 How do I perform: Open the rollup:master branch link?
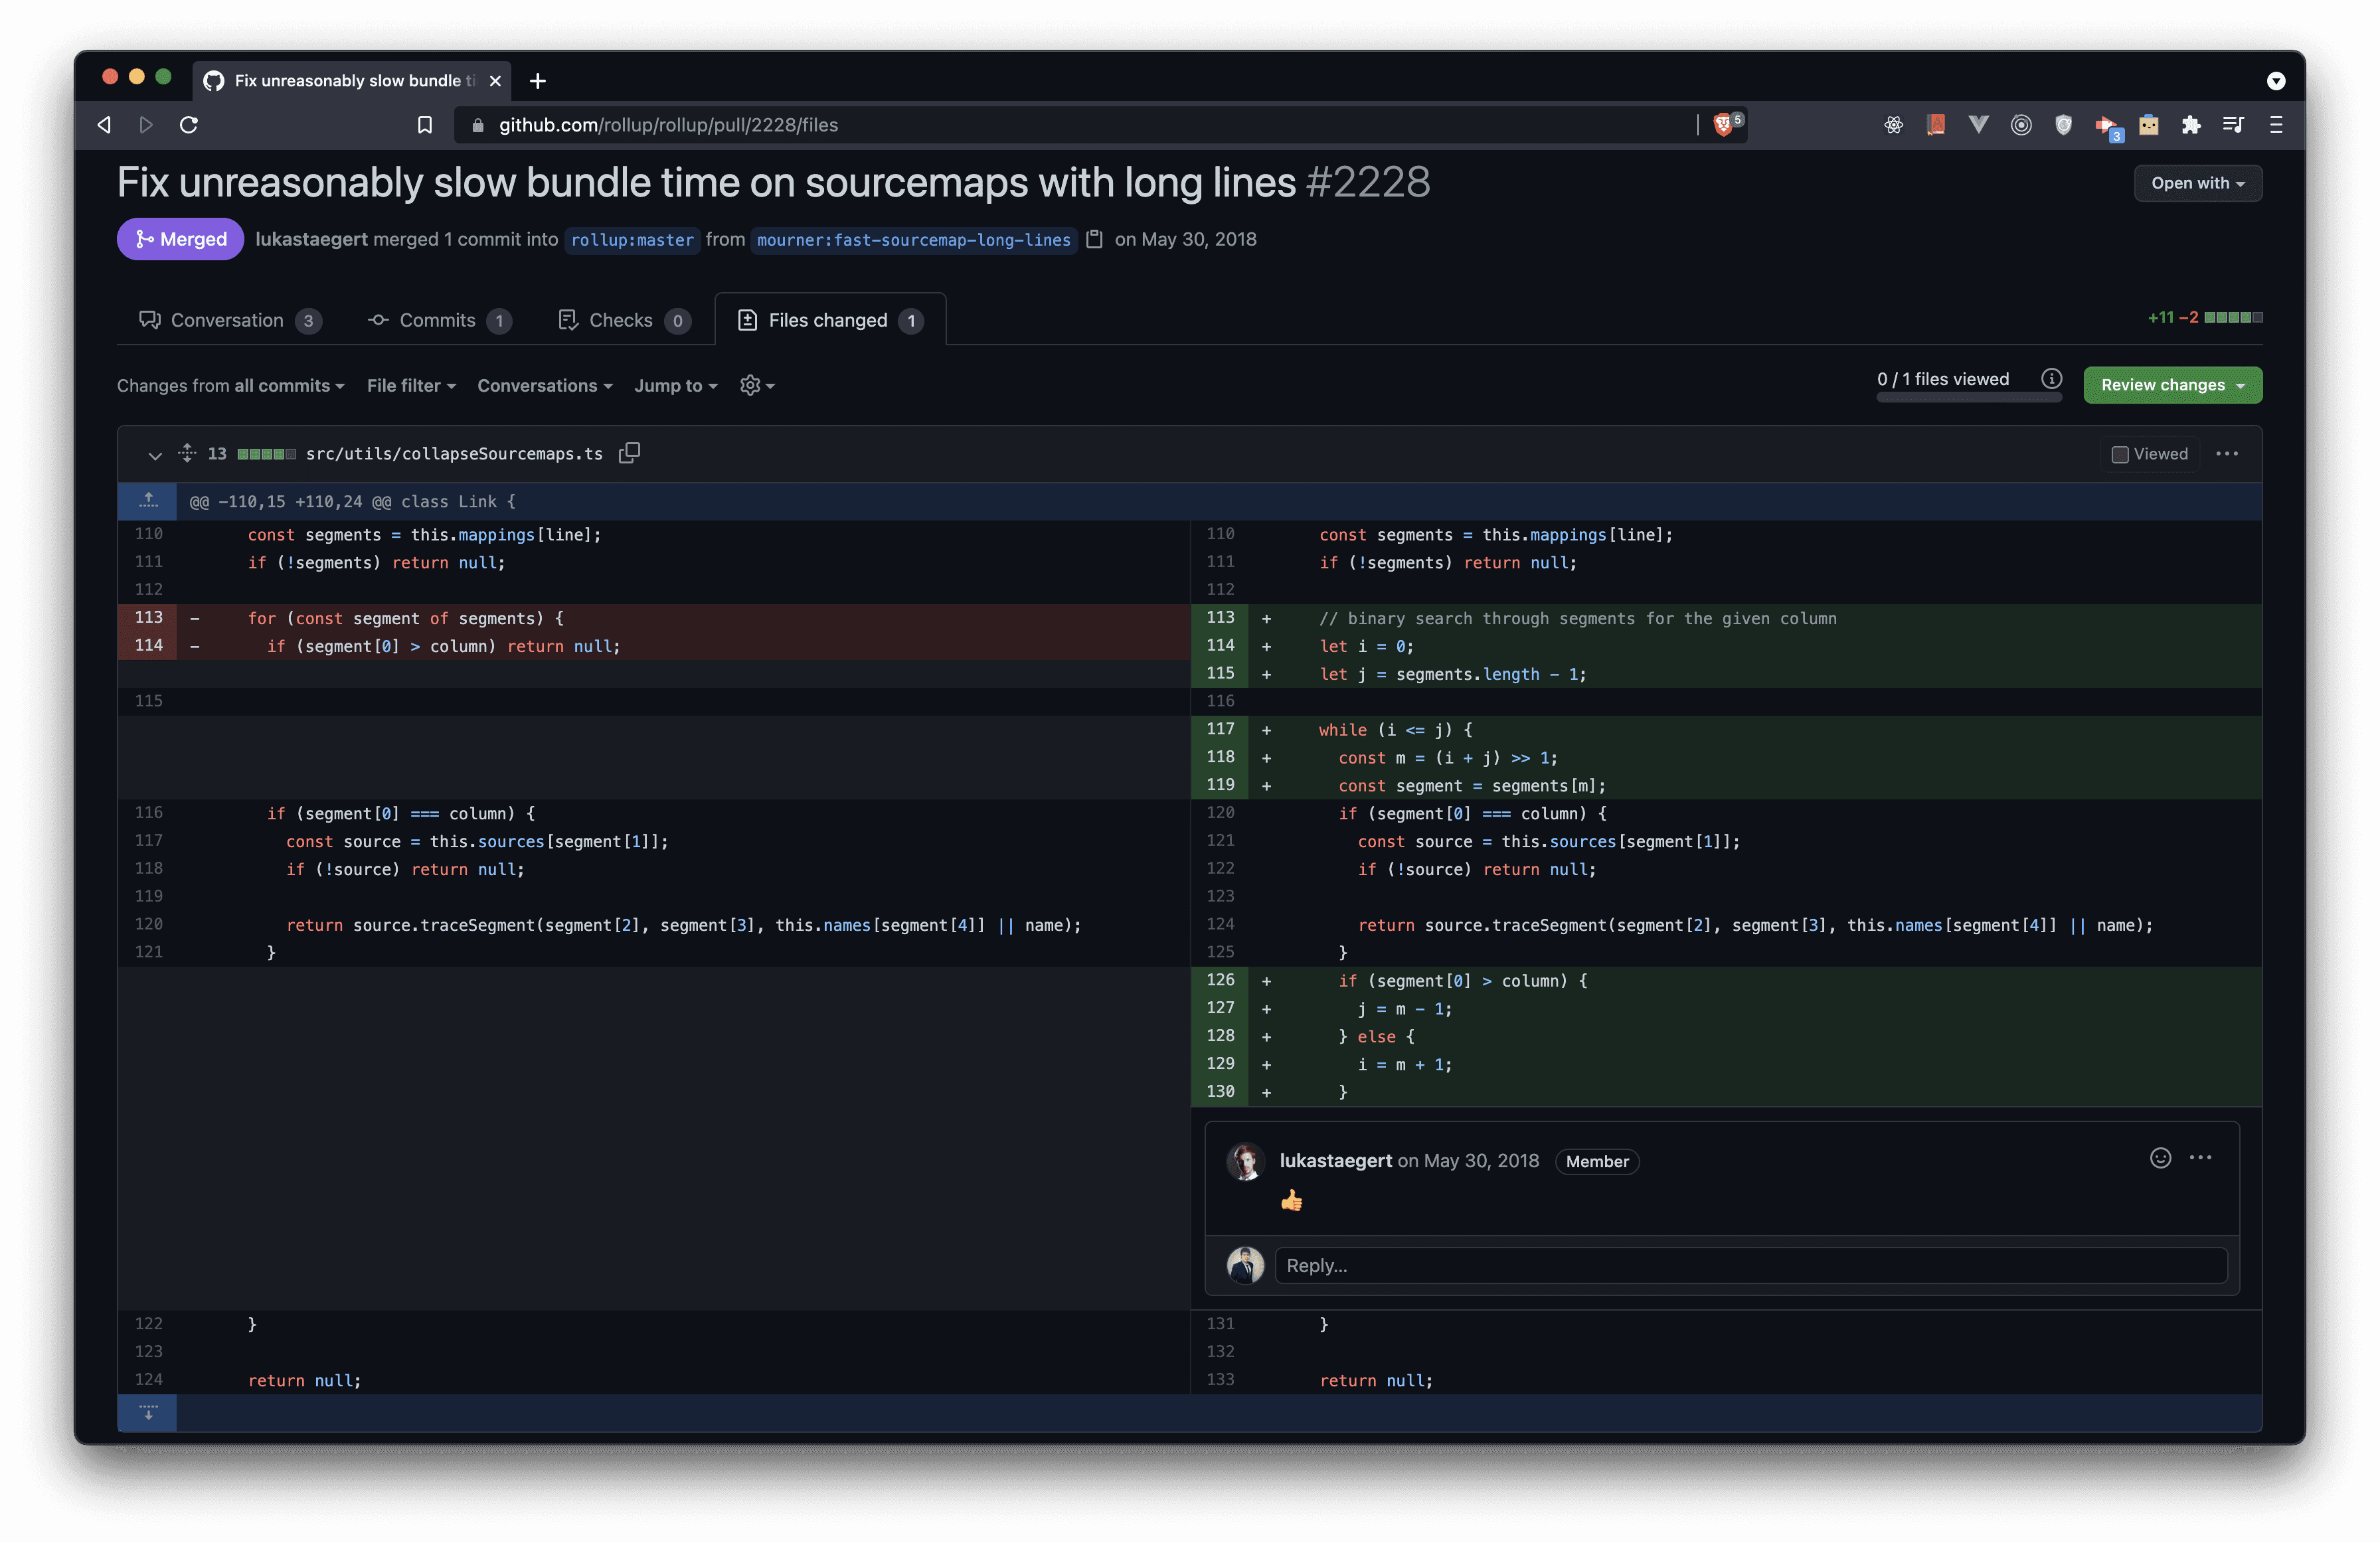[x=632, y=240]
